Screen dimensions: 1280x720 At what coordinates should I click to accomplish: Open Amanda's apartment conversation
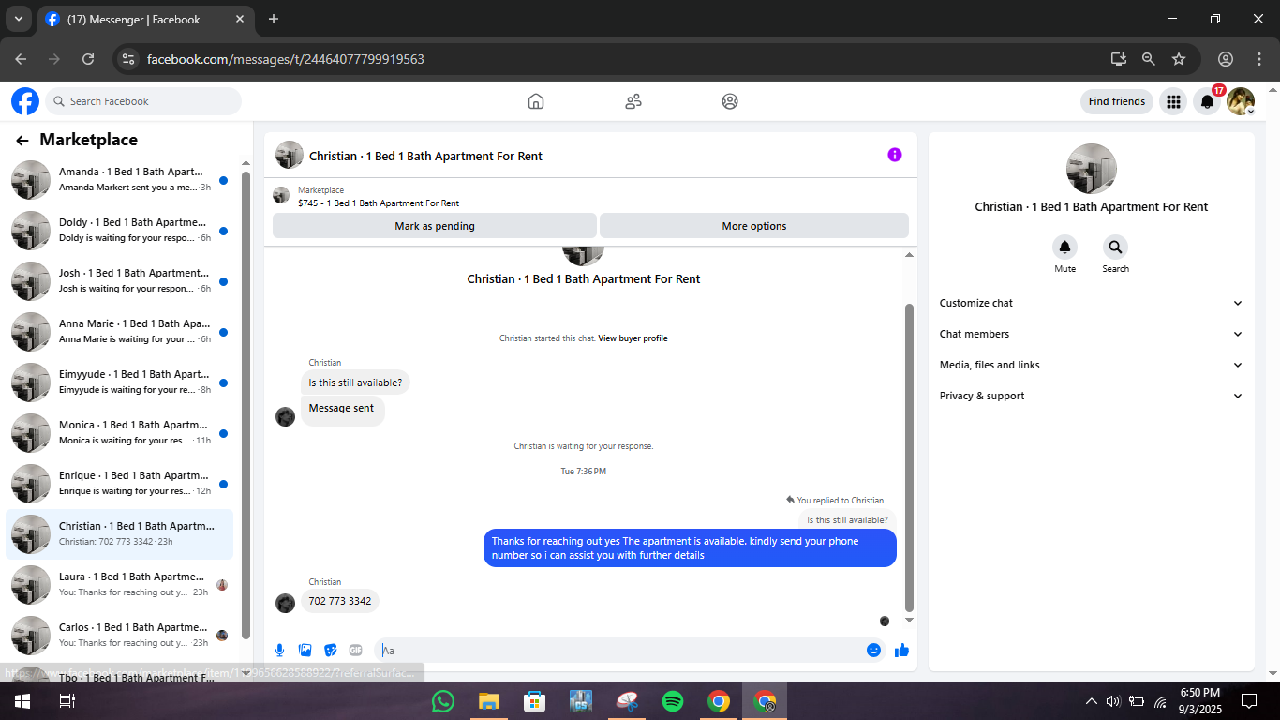tap(120, 180)
